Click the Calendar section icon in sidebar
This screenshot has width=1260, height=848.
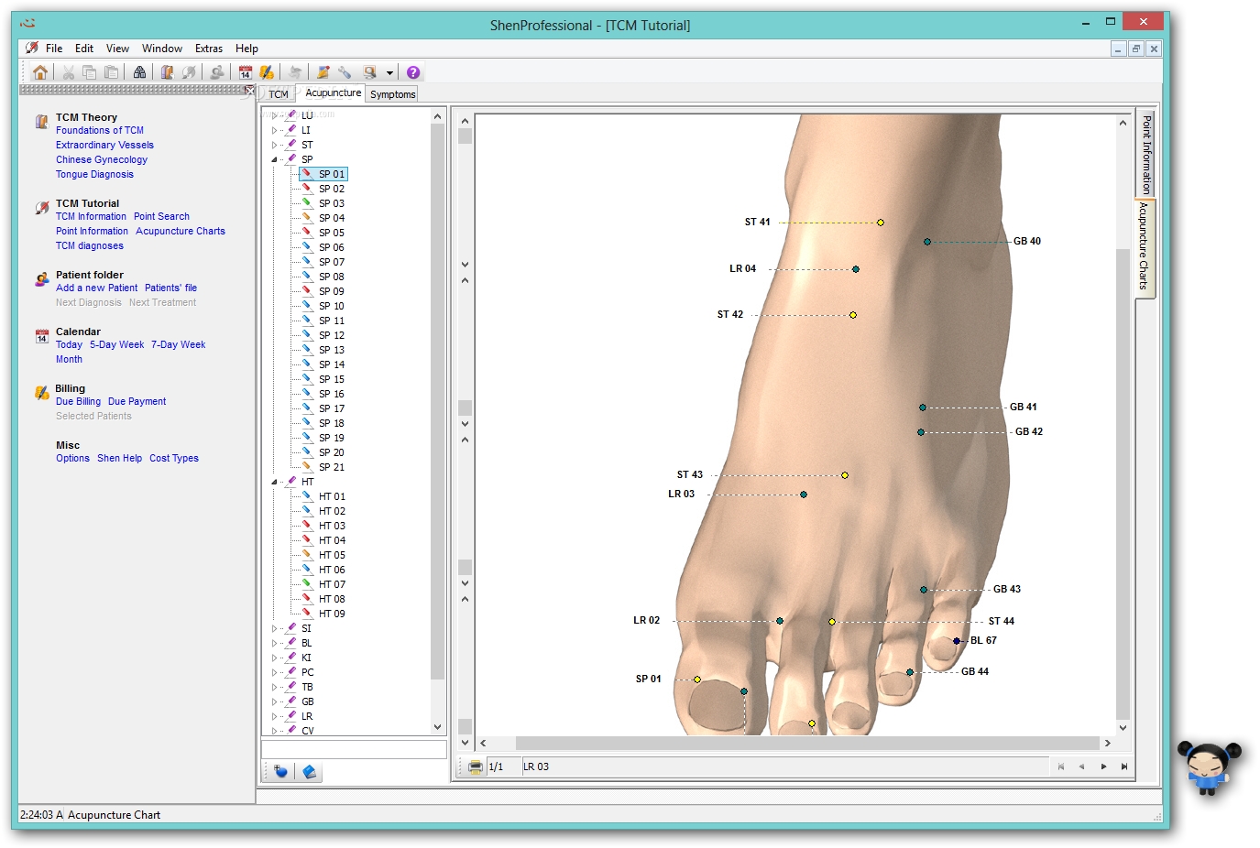click(41, 336)
